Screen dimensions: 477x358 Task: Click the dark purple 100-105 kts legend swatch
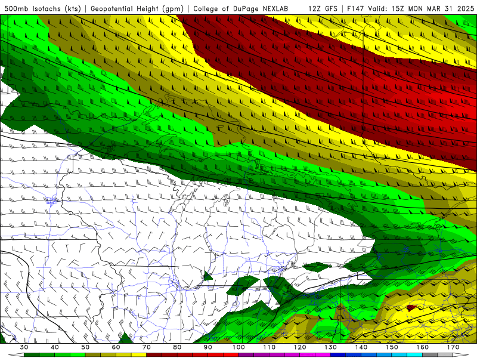tap(246, 355)
